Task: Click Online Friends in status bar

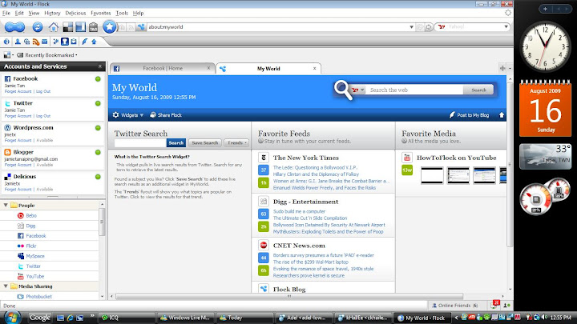Action: (454, 306)
